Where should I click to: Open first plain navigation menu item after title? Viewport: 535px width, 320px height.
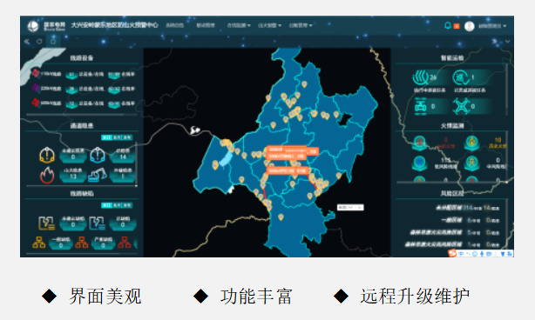[x=174, y=25]
